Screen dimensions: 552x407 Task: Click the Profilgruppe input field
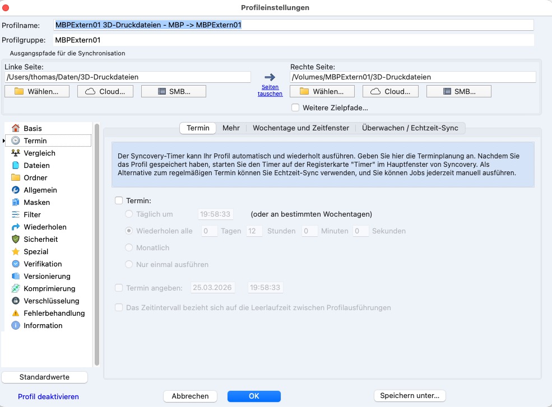pos(293,40)
